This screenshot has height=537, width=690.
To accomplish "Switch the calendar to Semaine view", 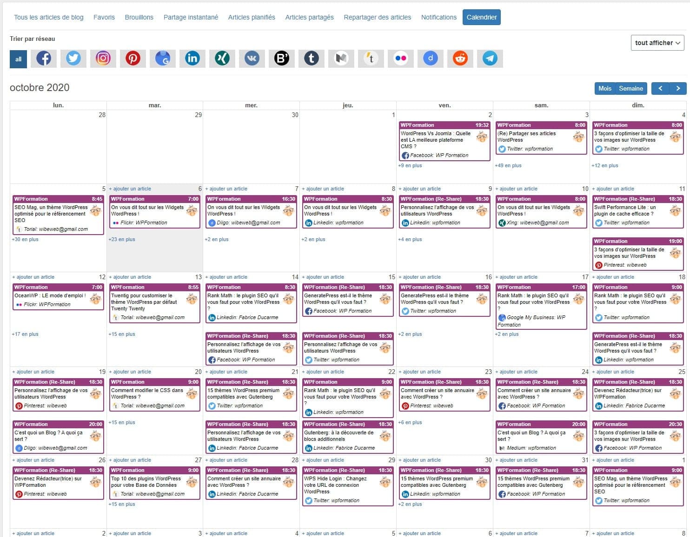I will 630,88.
